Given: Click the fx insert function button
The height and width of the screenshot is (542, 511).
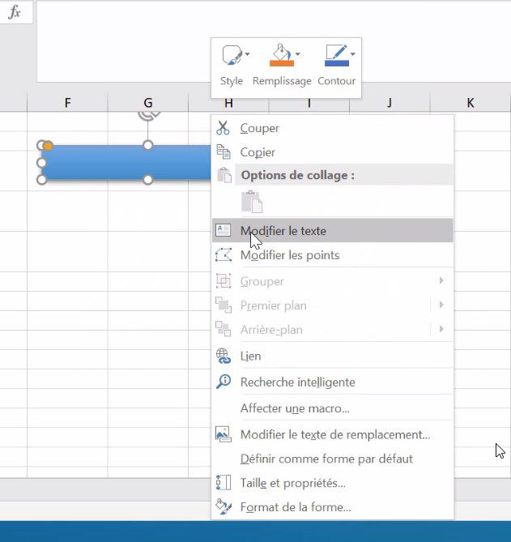Looking at the screenshot, I should coord(15,13).
